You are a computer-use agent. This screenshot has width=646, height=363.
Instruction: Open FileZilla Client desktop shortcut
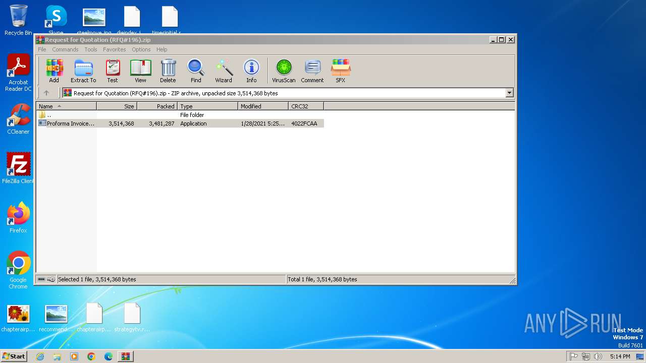18,168
